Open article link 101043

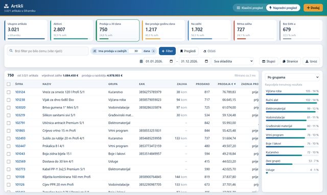point(20,154)
